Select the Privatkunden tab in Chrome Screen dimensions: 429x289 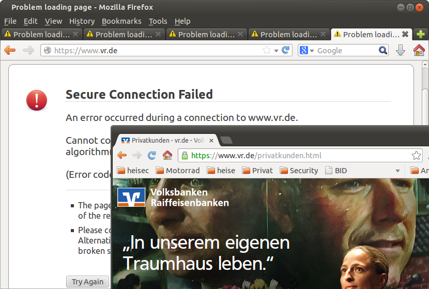point(167,141)
